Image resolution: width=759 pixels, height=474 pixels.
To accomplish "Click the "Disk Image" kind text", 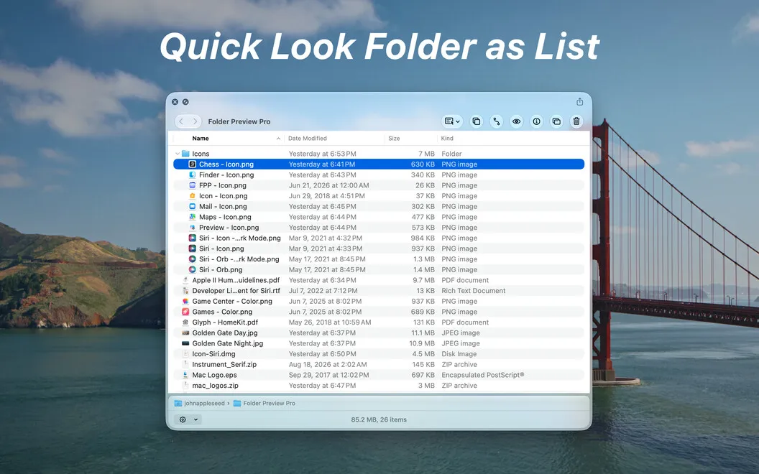I will point(459,354).
